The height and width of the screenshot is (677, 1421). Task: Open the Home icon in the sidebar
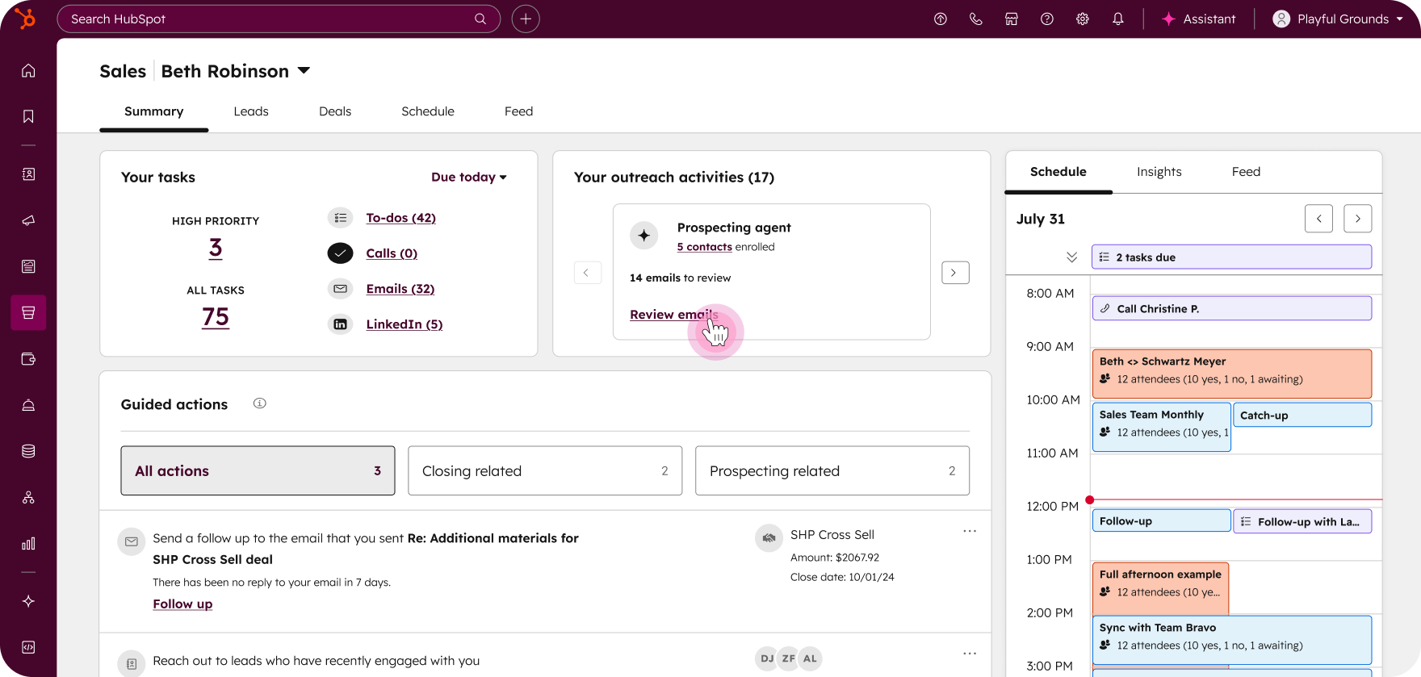point(28,71)
